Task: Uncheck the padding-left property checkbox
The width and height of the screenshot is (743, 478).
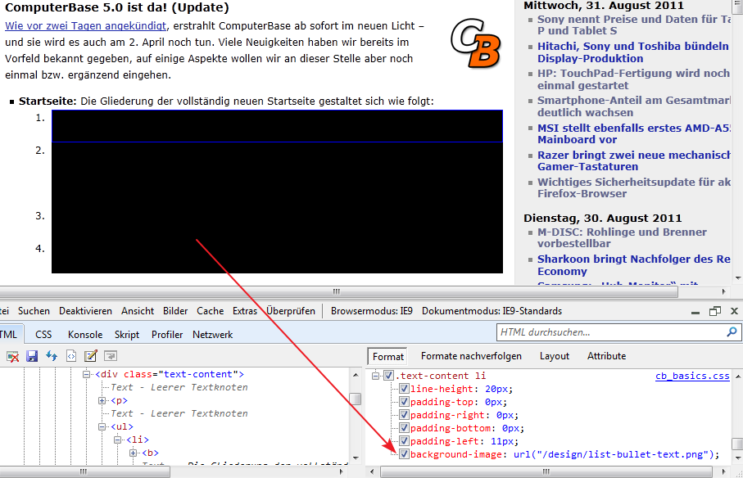Action: point(404,441)
